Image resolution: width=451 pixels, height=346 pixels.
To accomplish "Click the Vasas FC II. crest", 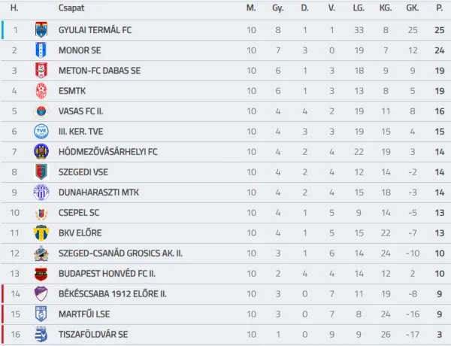I will pyautogui.click(x=41, y=111).
